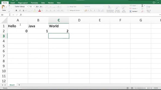Viewport: 161px width, 90px height.
Task: Increase font size with large A icon
Action: [37, 7]
